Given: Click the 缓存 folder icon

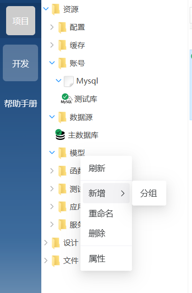Looking at the screenshot, I should tap(62, 45).
